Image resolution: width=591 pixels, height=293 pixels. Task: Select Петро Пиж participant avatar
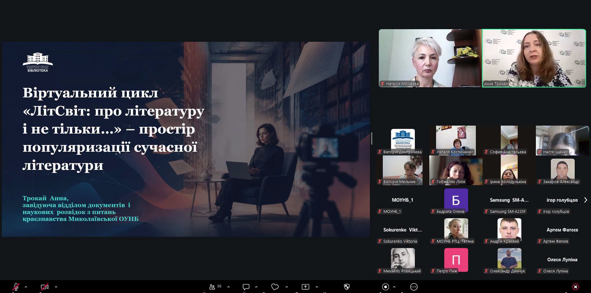tap(456, 260)
